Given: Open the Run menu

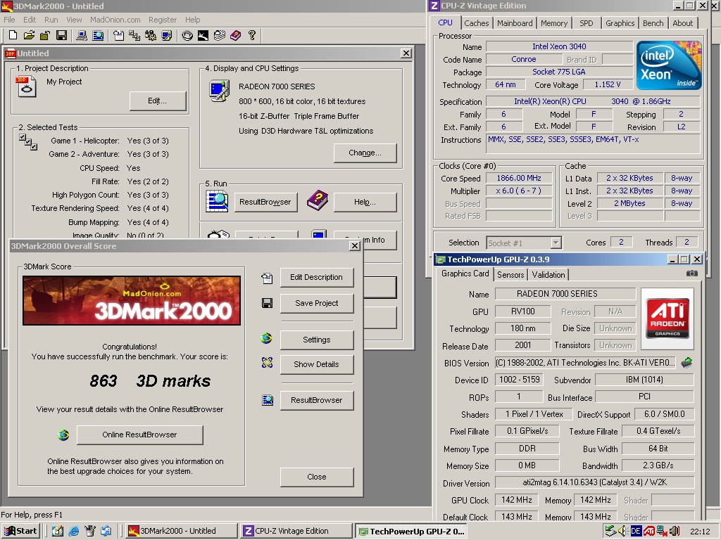Looking at the screenshot, I should 51,20.
